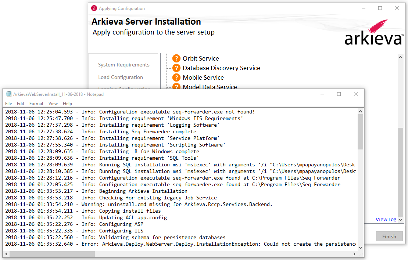Click 'Apply configuration to the server setup' subtitle
Viewport: 408px width, 260px height.
coord(154,32)
